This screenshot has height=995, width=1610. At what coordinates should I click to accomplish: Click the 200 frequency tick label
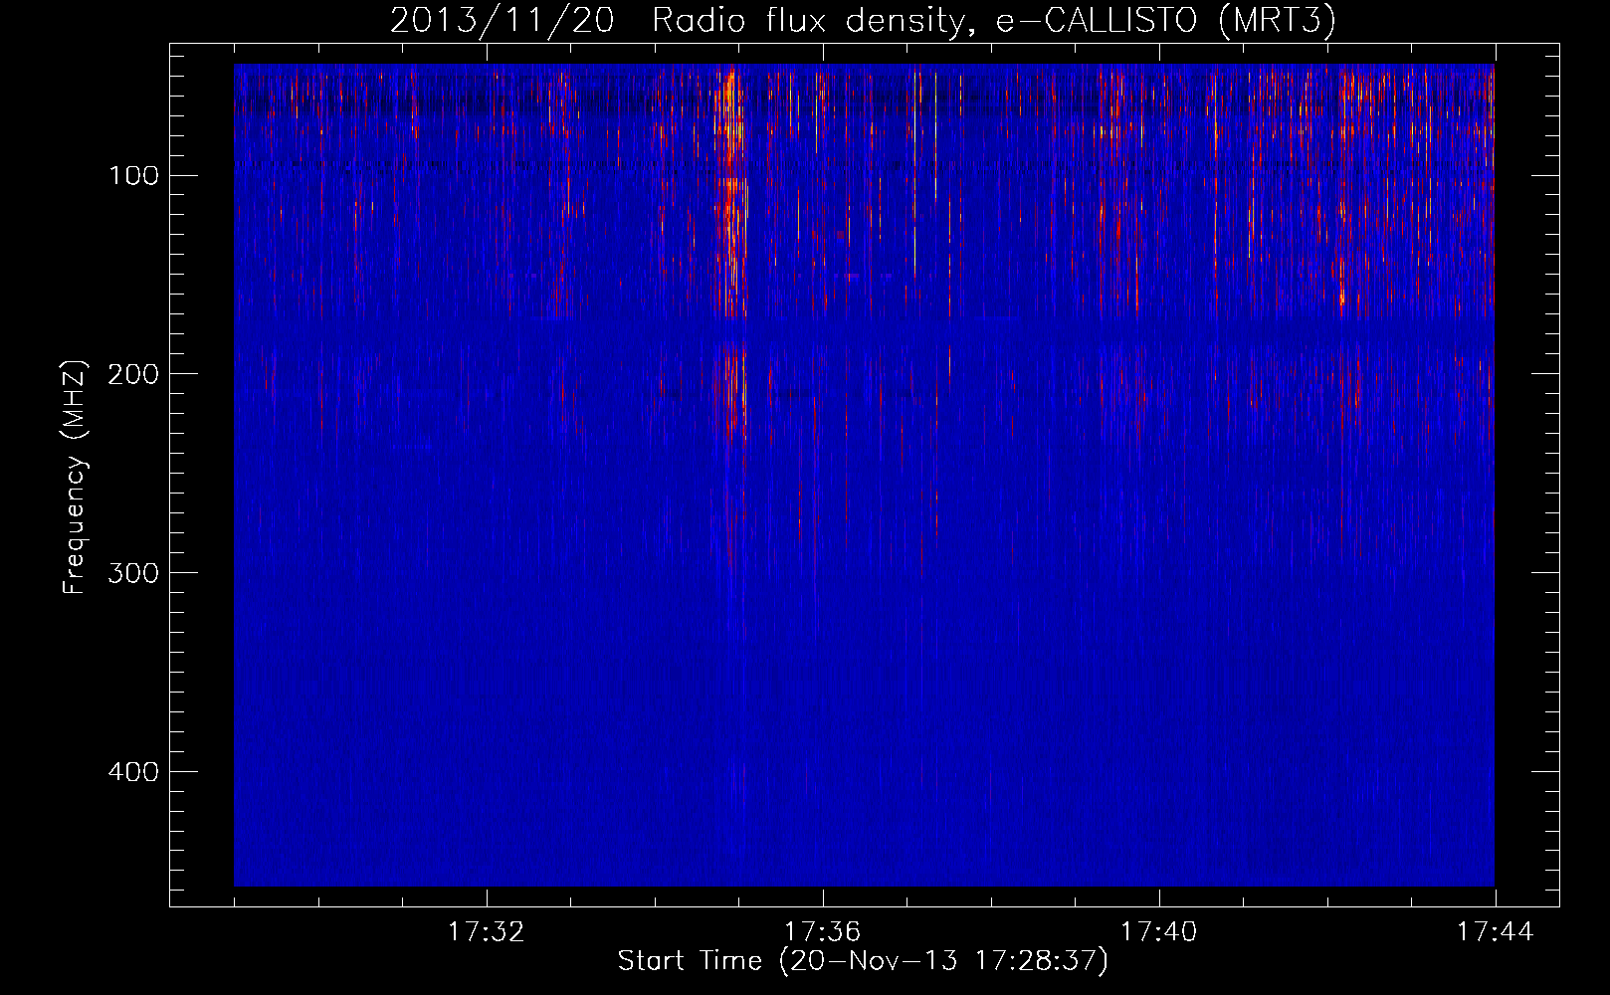pos(133,374)
